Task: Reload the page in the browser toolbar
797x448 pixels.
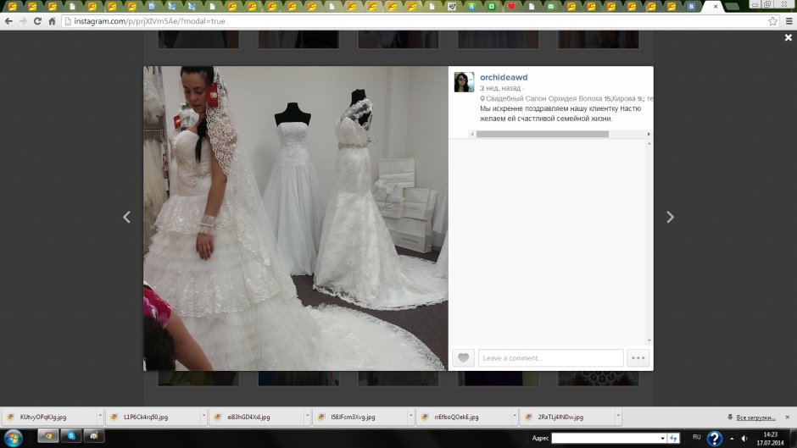Action: click(x=37, y=21)
